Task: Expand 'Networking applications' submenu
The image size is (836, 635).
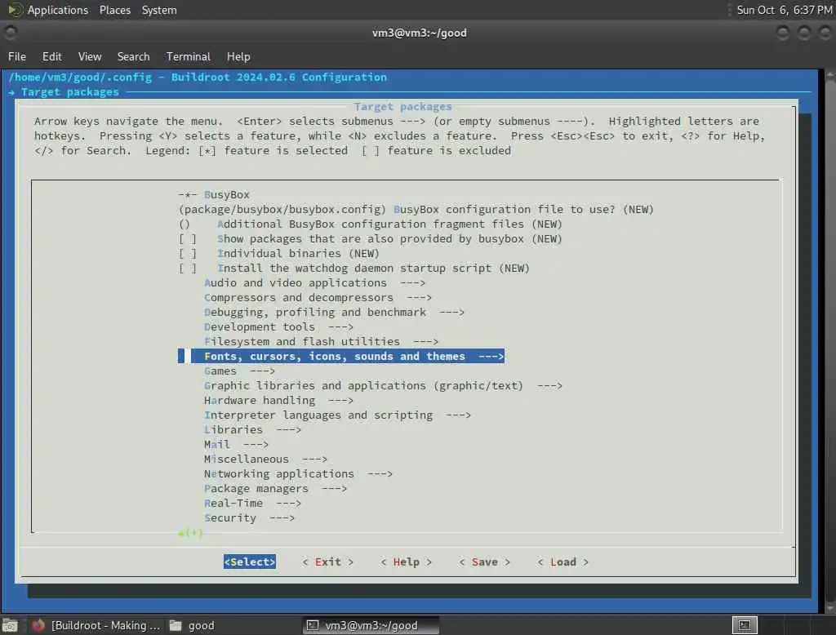Action: (x=298, y=473)
